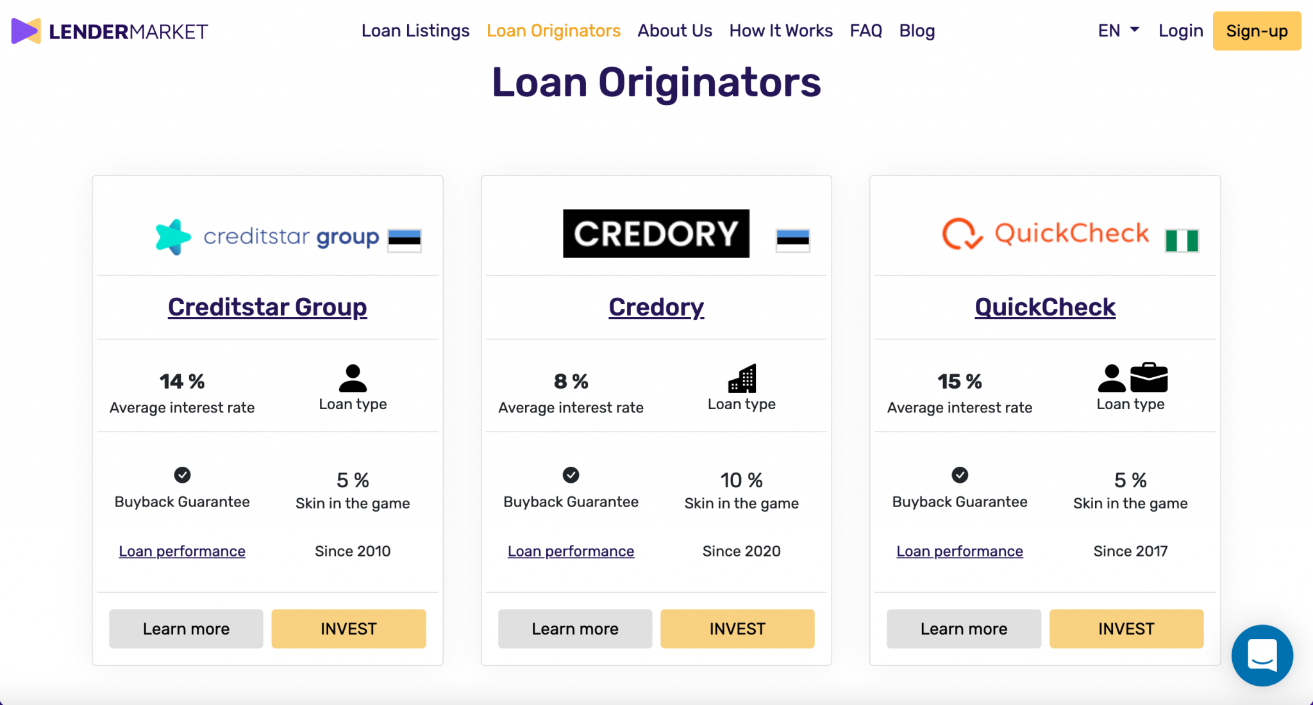Open the FAQ menu item
This screenshot has height=705, width=1313.
pyautogui.click(x=866, y=30)
